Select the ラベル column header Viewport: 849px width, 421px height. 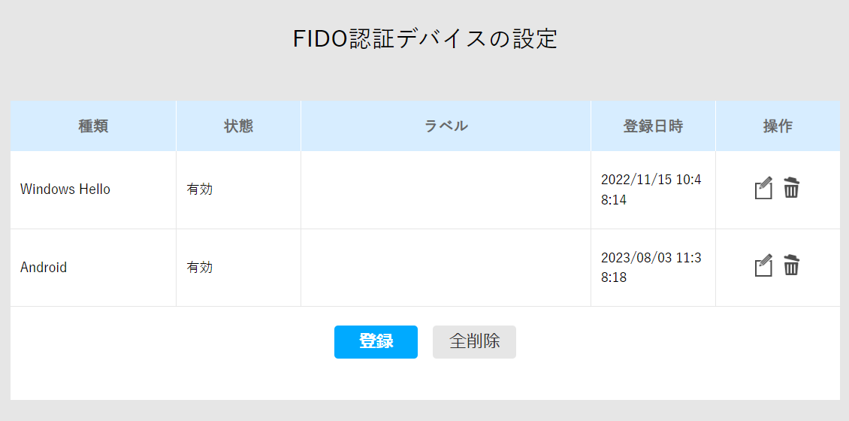[446, 126]
